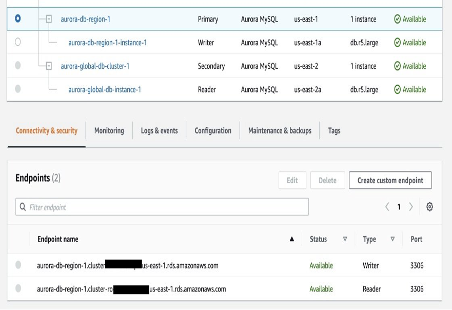The width and height of the screenshot is (452, 310).
Task: Go to the next endpoints page
Action: (x=411, y=207)
